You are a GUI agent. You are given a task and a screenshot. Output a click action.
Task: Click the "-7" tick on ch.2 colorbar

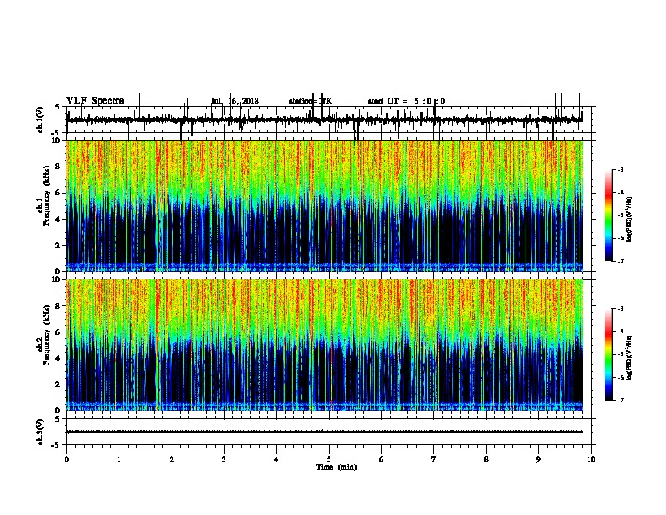pyautogui.click(x=621, y=400)
